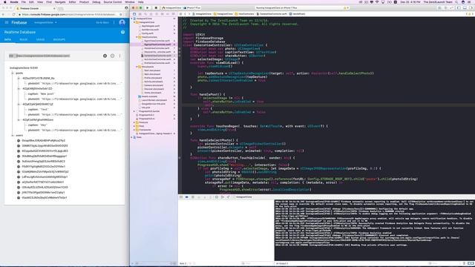475x267 pixels.
Task: Click outlet connection circle beside photo IBOutlet
Action: (x=180, y=48)
